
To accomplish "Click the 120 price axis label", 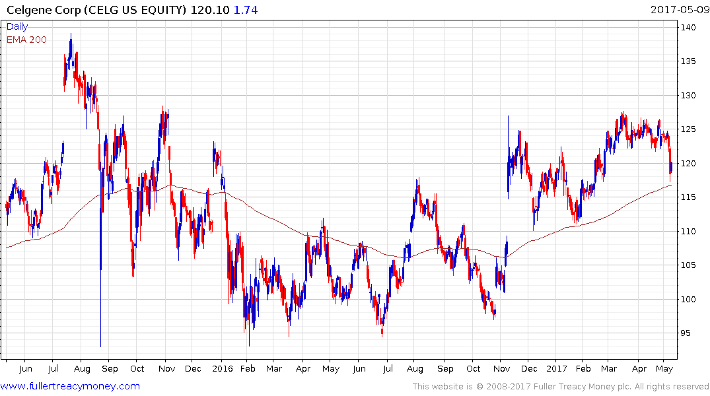I will (688, 163).
